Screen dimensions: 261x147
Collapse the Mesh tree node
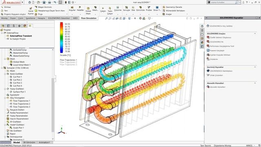5,59
